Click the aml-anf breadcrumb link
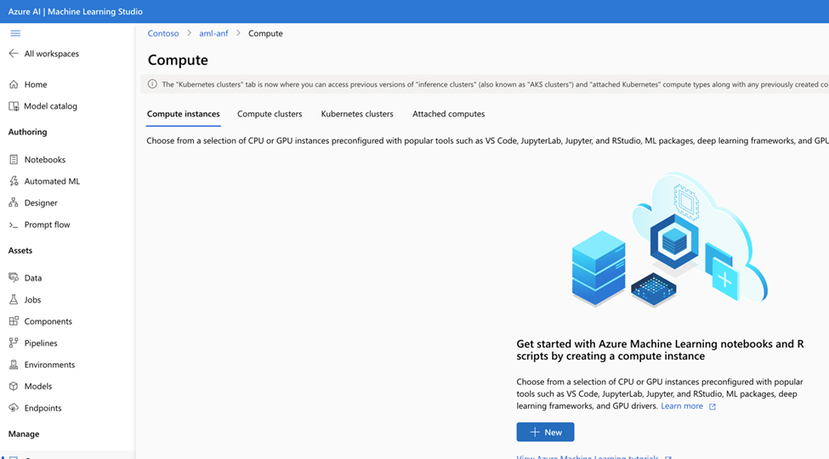This screenshot has height=459, width=829. tap(213, 33)
